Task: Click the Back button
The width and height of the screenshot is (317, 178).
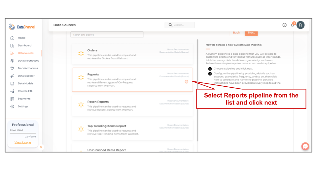Action: coord(236,33)
